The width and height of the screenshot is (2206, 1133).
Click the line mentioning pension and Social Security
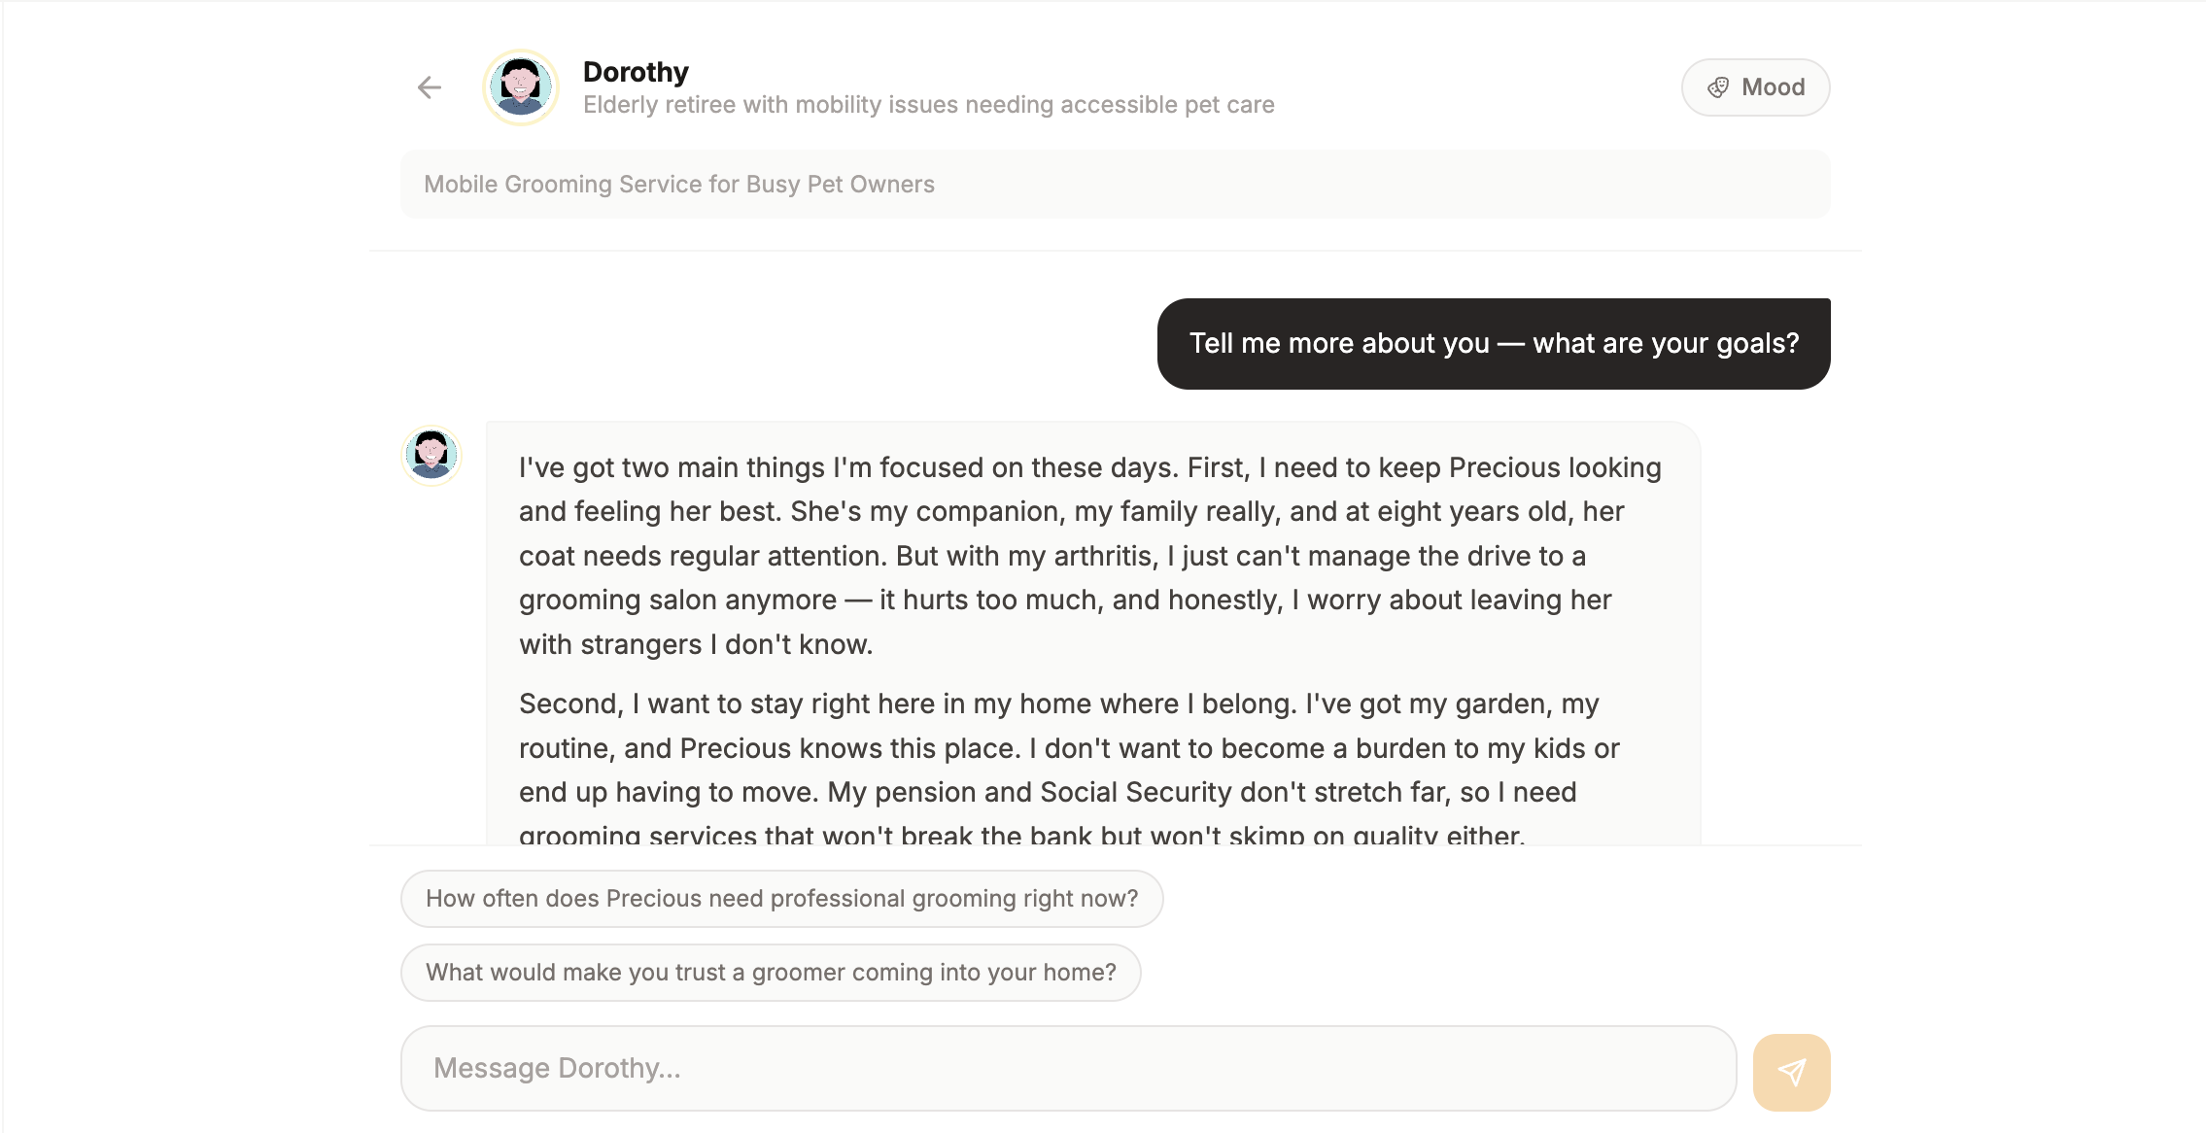point(1047,792)
